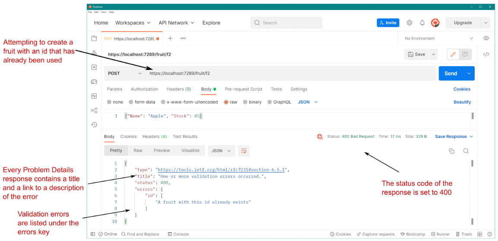Switch to the request Headers (9) tab
The image size is (498, 241).
pyautogui.click(x=179, y=89)
